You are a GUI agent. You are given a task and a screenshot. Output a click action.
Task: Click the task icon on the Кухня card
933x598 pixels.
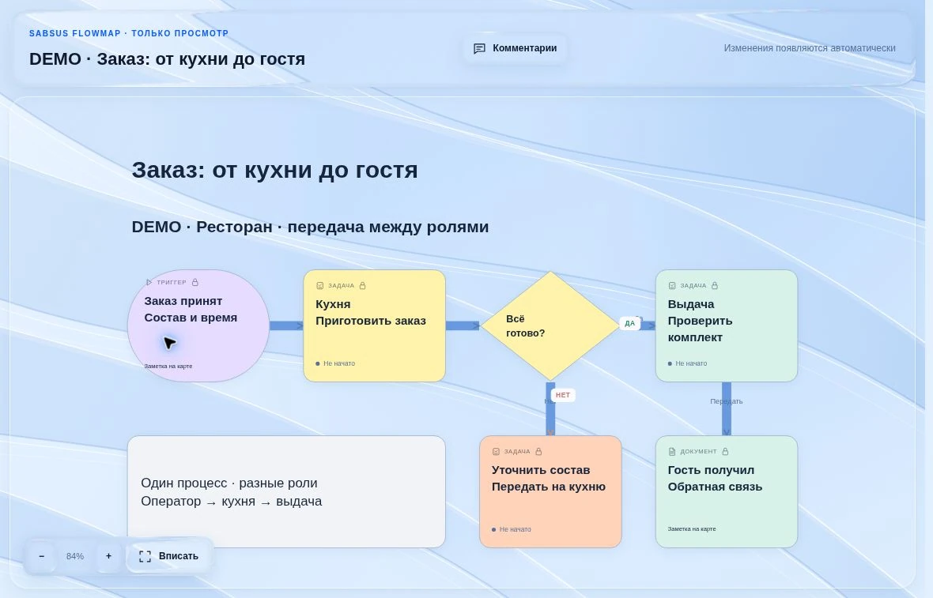[319, 285]
